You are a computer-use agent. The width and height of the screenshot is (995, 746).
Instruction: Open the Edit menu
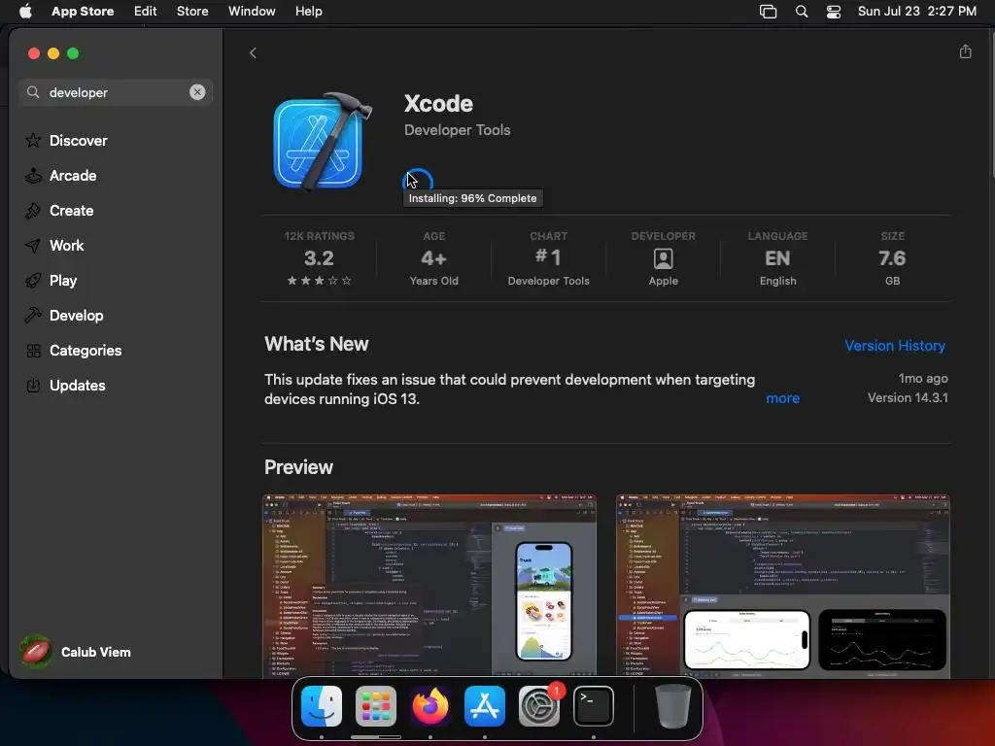click(146, 11)
